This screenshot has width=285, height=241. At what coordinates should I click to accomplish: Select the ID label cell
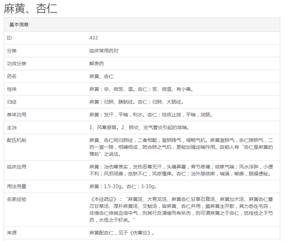9,38
